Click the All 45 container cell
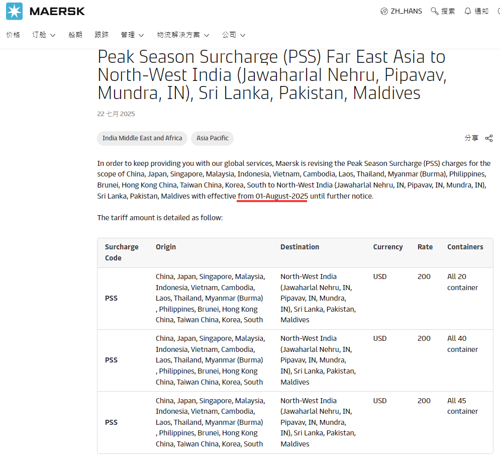 (x=462, y=406)
